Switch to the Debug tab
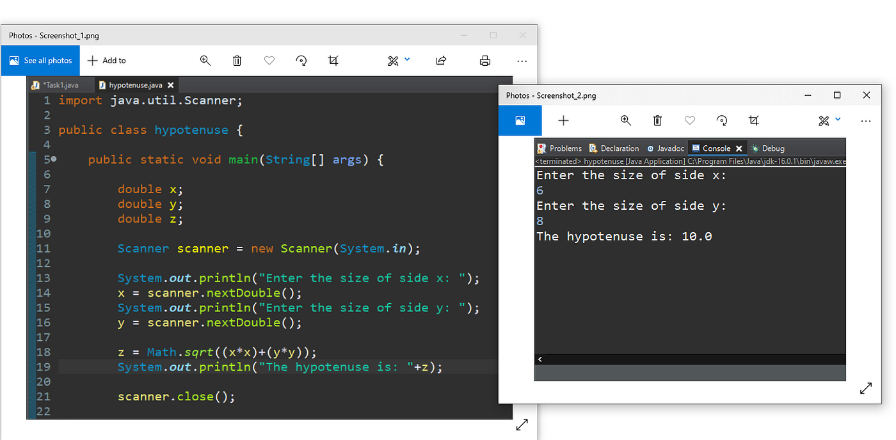Viewport: 896px width, 440px height. [x=767, y=148]
